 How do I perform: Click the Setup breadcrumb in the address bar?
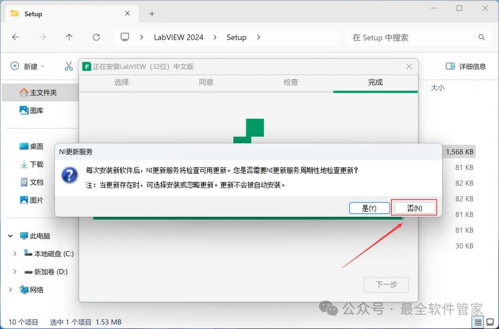(x=237, y=37)
